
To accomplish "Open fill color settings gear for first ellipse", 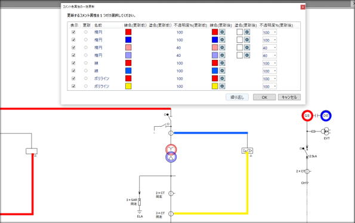I will (247, 32).
